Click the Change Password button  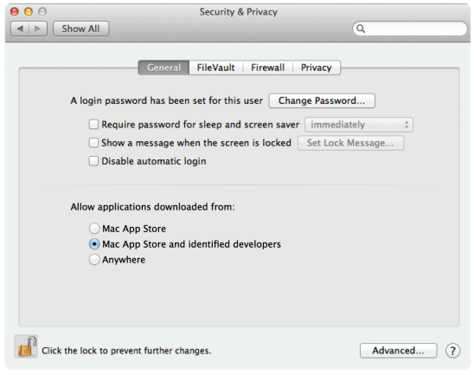(x=322, y=100)
